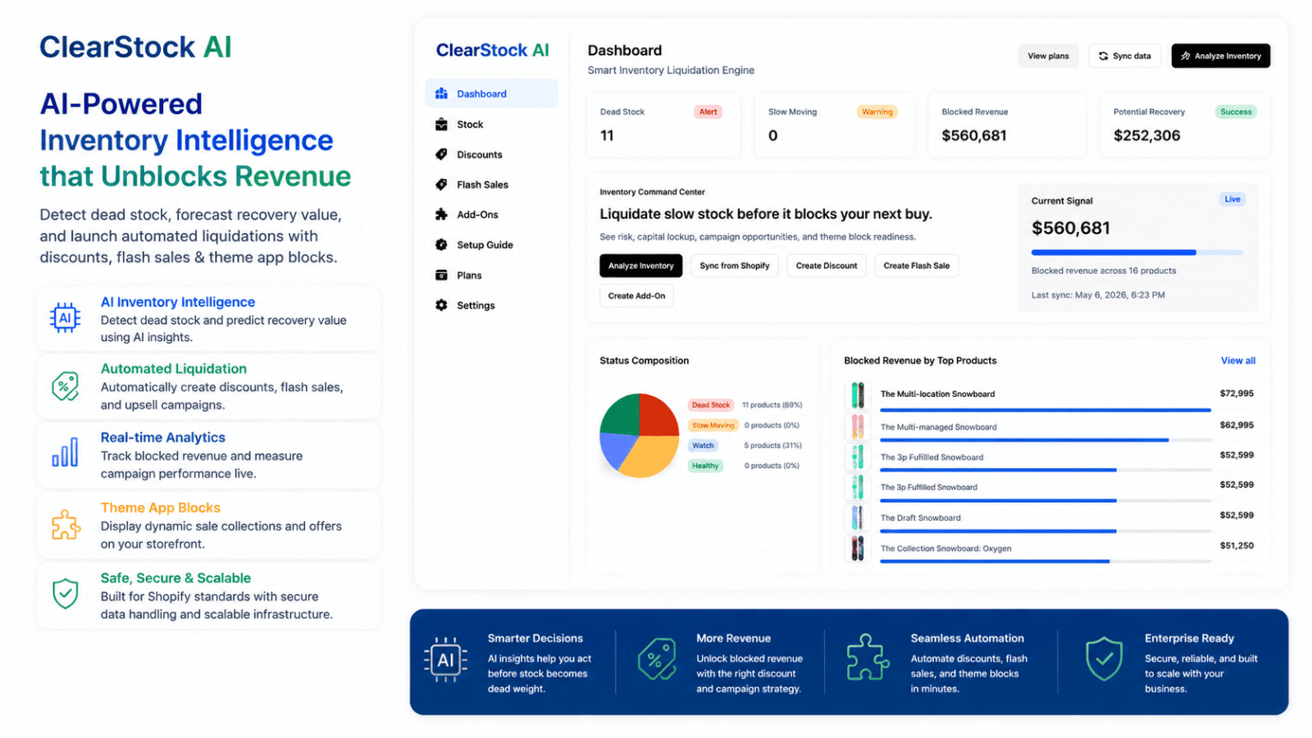Click the Plans card icon in sidebar
Viewport: 1312px width, 738px height.
441,275
